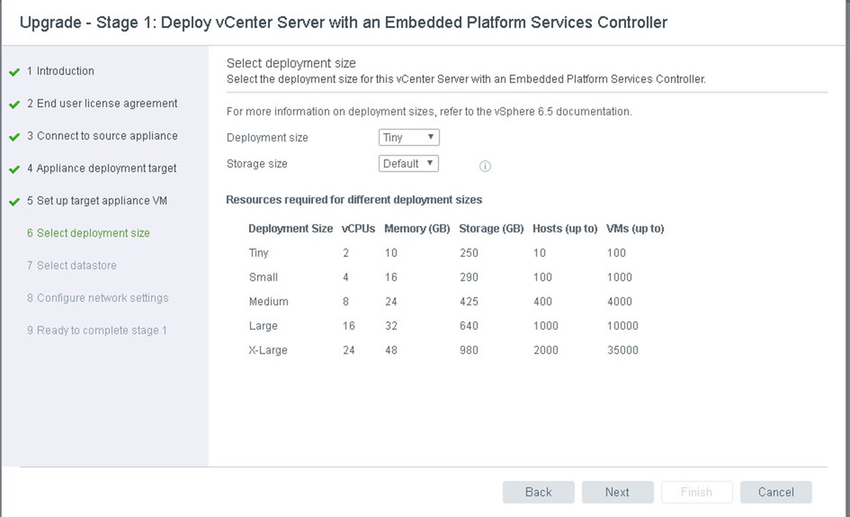Viewport: 850px width, 517px height.
Task: Click checkmark next to Appliance deployment target
Action: pos(14,169)
